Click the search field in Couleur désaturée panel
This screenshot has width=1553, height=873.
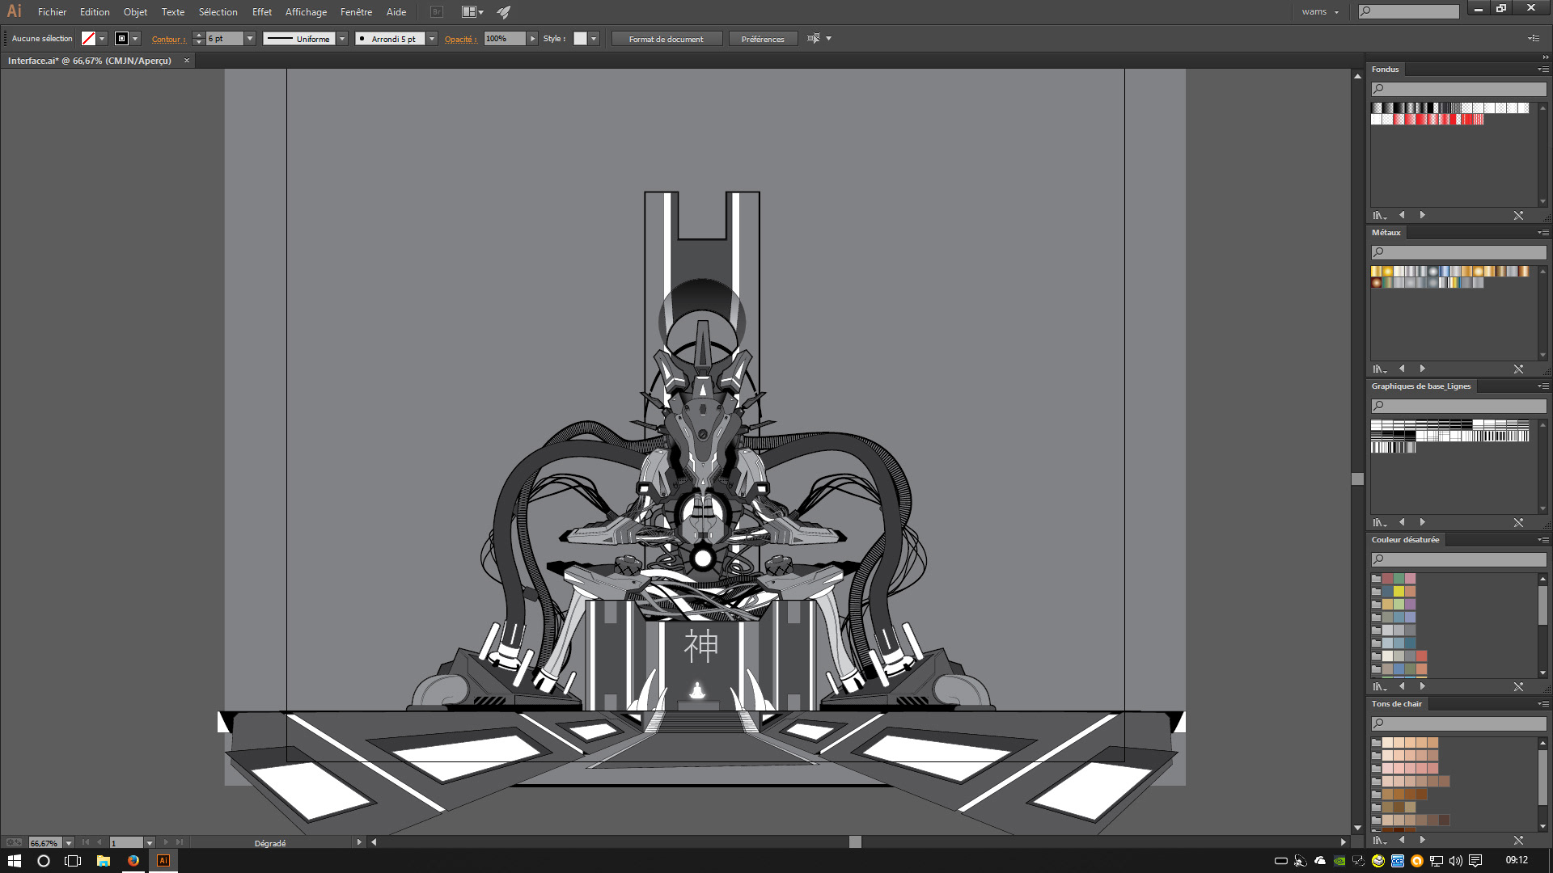pos(1458,559)
